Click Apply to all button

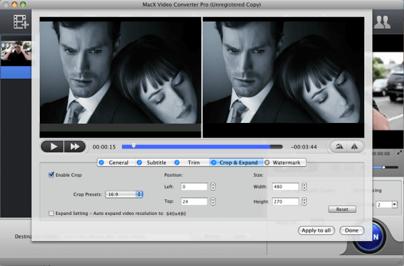coord(316,230)
